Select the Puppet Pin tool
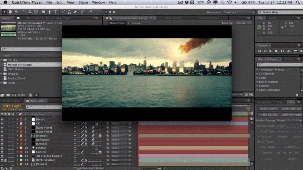303x170 pixels. tap(91, 12)
